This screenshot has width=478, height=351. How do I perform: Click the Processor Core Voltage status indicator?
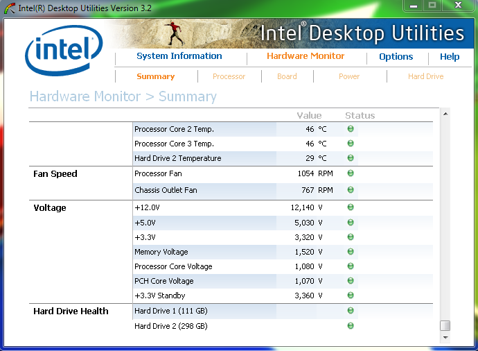(x=351, y=266)
